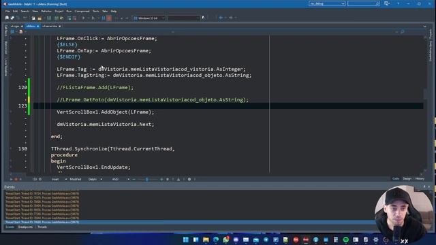436x245 pixels.
Task: Close the uFrameLista editor tab
Action: [x=60, y=26]
